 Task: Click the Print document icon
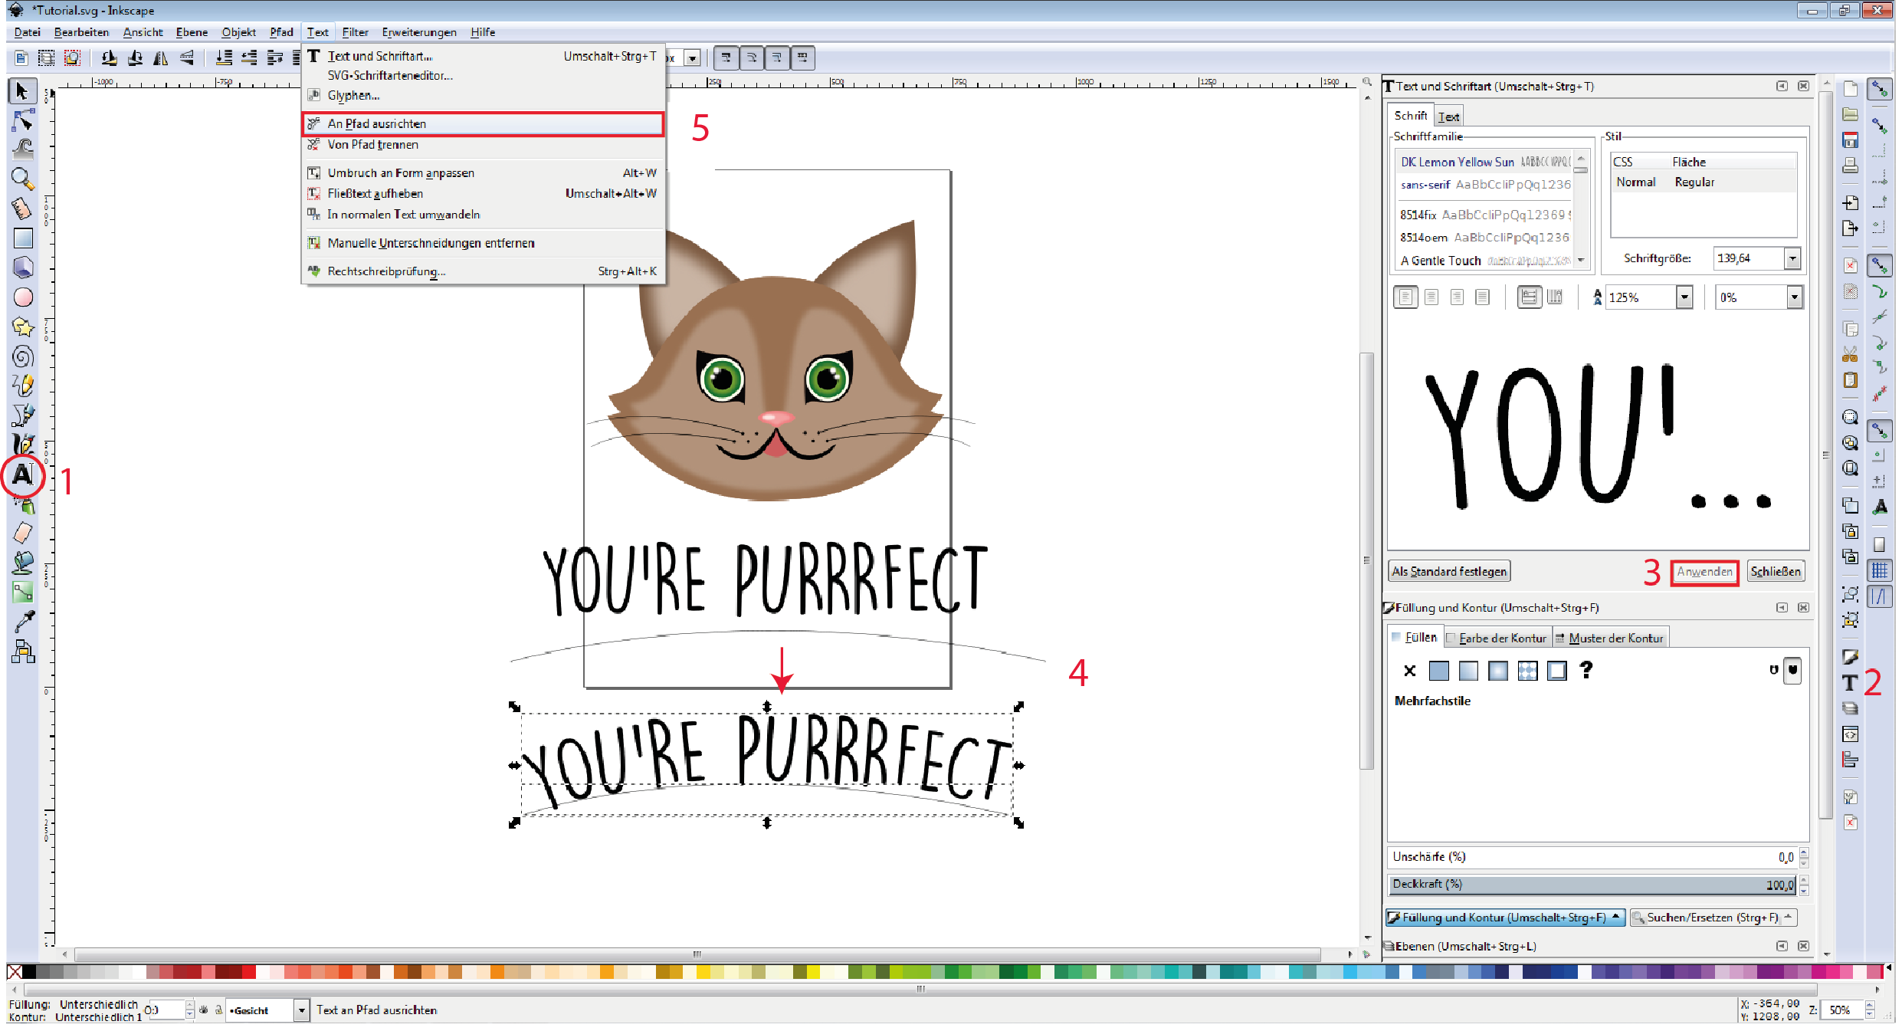pyautogui.click(x=1850, y=166)
